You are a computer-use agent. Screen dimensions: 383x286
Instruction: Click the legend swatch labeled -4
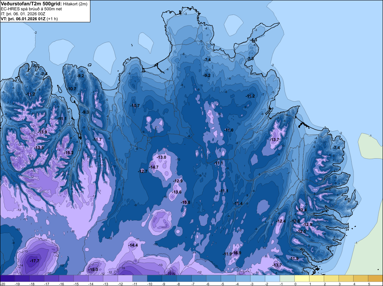(x=243, y=278)
